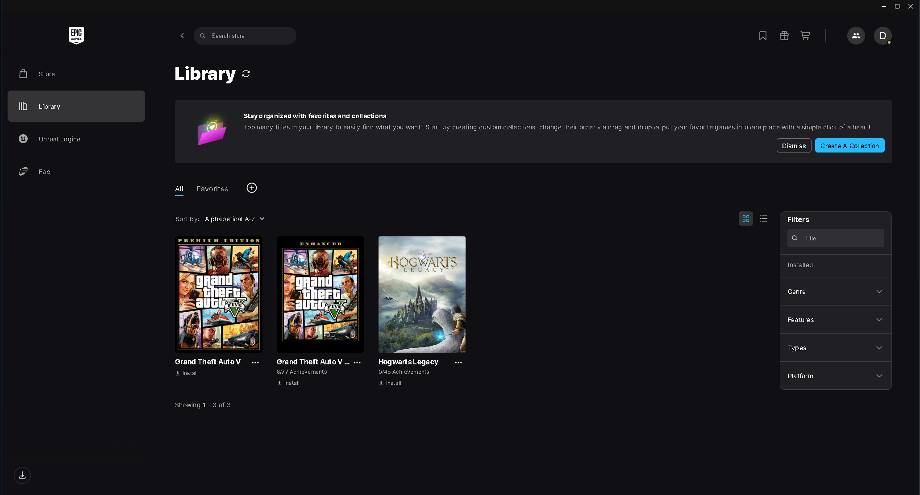Viewport: 920px width, 495px height.
Task: Toggle the Installed filter
Action: [836, 265]
